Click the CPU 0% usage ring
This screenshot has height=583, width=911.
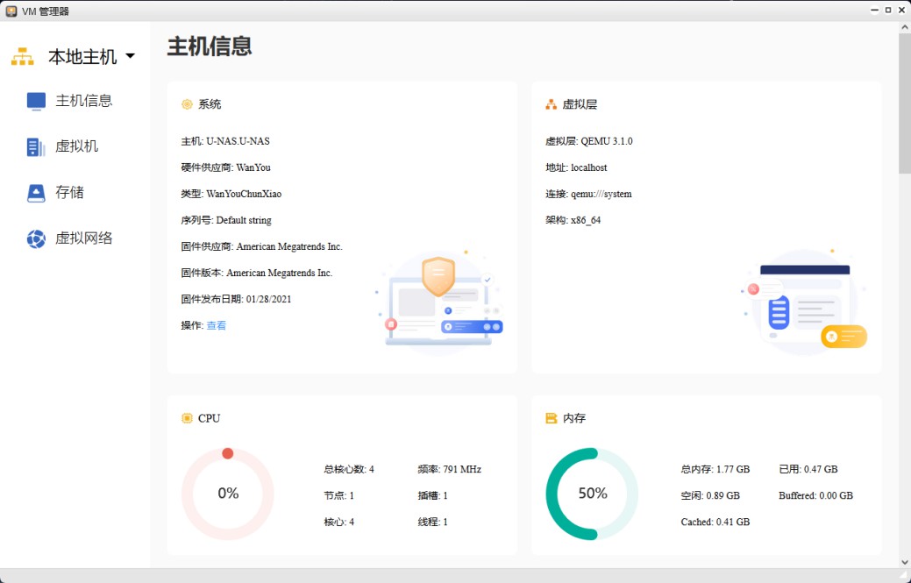pyautogui.click(x=228, y=494)
